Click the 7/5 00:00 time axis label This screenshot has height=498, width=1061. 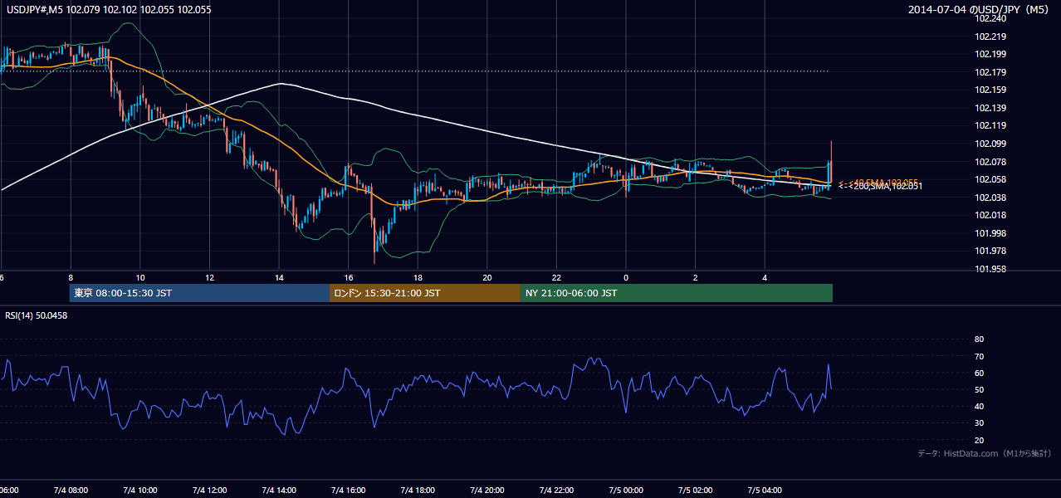tap(626, 490)
